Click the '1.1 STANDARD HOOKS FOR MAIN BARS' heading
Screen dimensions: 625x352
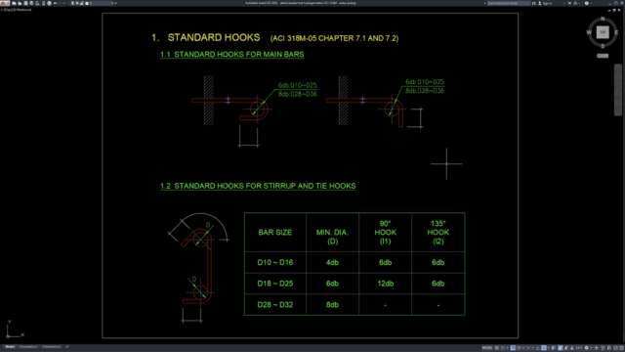(x=232, y=55)
